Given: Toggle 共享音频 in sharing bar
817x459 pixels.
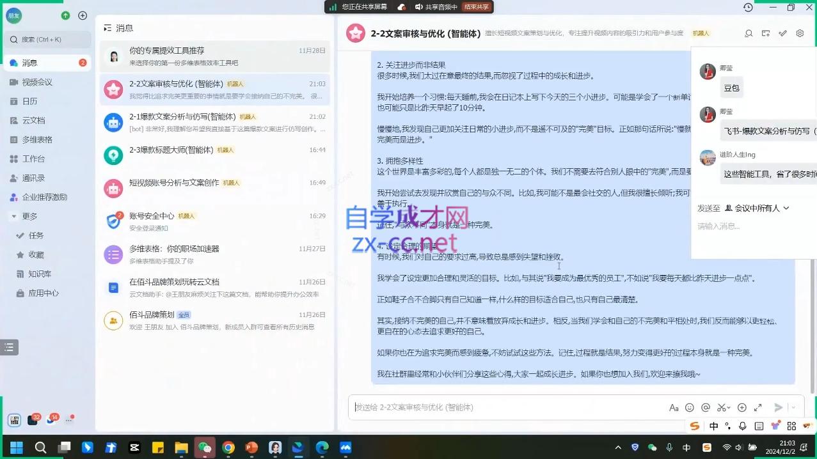Looking at the screenshot, I should (x=436, y=7).
